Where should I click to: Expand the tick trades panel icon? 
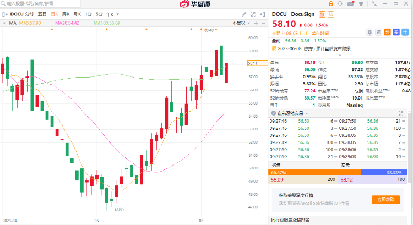401,113
